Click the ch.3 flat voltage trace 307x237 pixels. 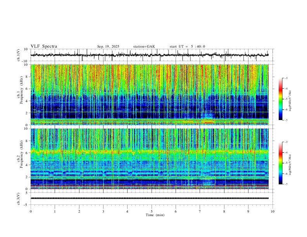[x=149, y=198]
